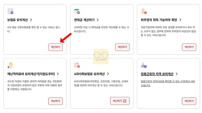Click the 보험료 모의계산 card icon
202x113 pixels.
tap(10, 11)
